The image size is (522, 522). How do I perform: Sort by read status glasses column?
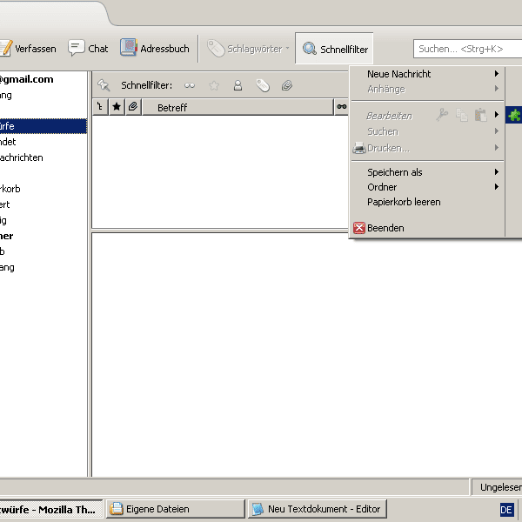(x=342, y=107)
